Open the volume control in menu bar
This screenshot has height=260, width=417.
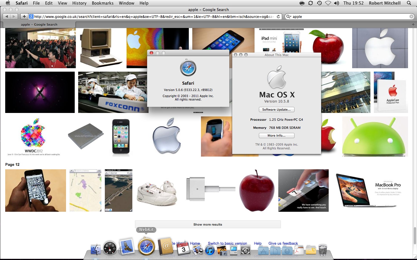336,3
